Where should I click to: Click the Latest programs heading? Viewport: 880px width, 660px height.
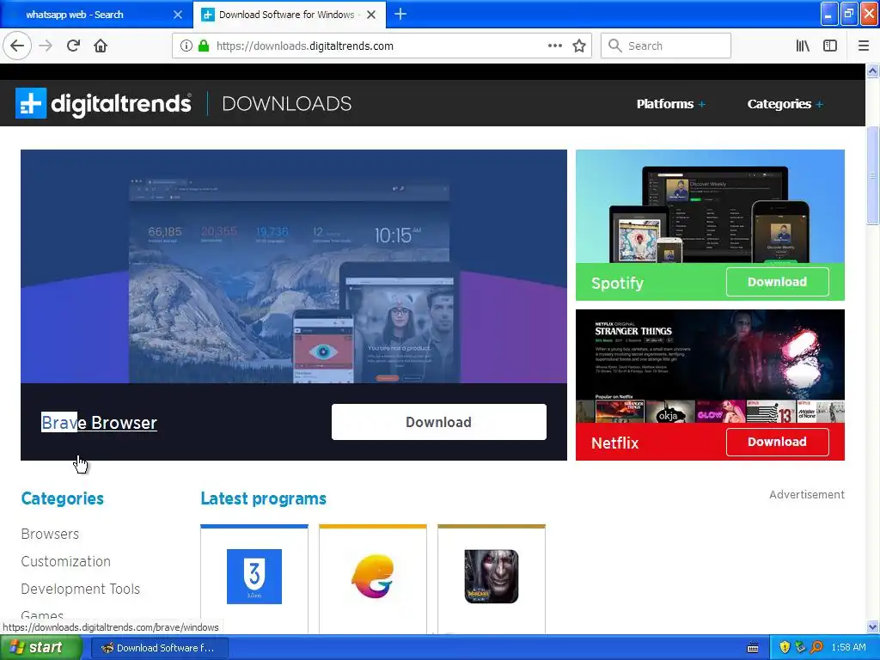click(263, 498)
